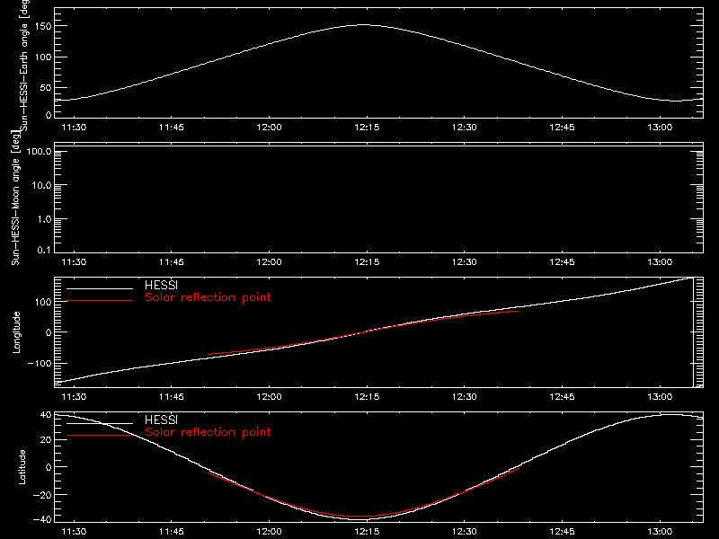Click 100 tick on Earth angle plot
The image size is (719, 539).
pos(43,57)
